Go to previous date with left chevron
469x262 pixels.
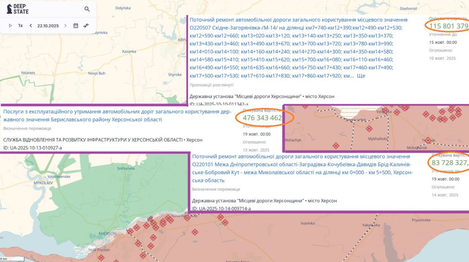31,26
